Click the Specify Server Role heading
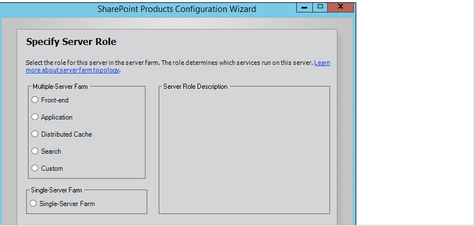This screenshot has height=226, width=475. 71,42
